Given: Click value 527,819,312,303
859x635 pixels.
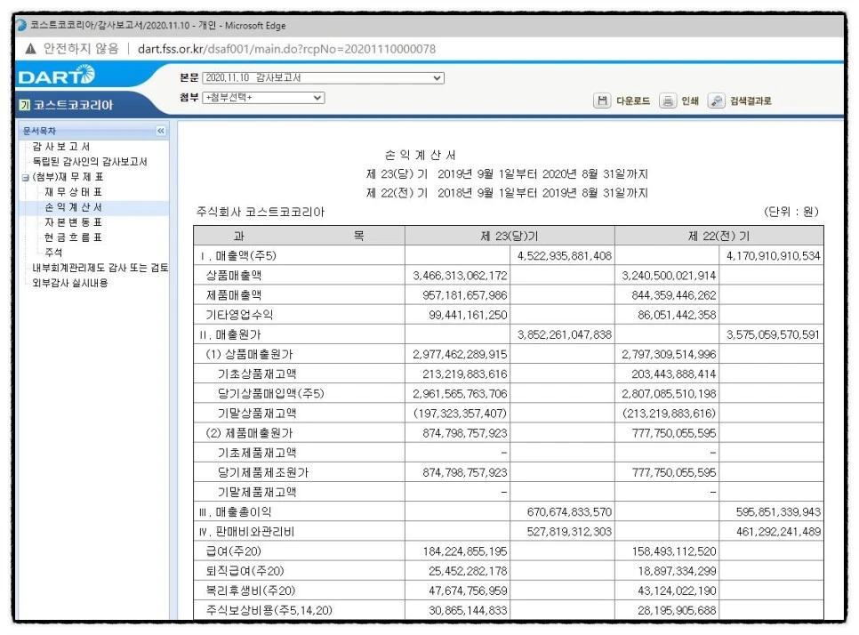Looking at the screenshot, I should (x=569, y=532).
